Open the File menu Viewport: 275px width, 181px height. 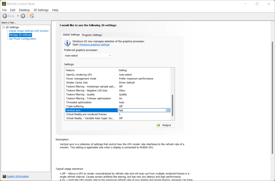point(4,10)
